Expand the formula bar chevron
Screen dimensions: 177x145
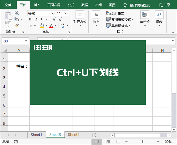point(173,41)
